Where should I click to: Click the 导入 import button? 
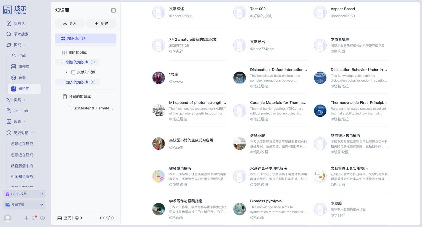click(70, 23)
